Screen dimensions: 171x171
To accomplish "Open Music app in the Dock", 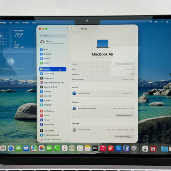I will pos(103,148).
